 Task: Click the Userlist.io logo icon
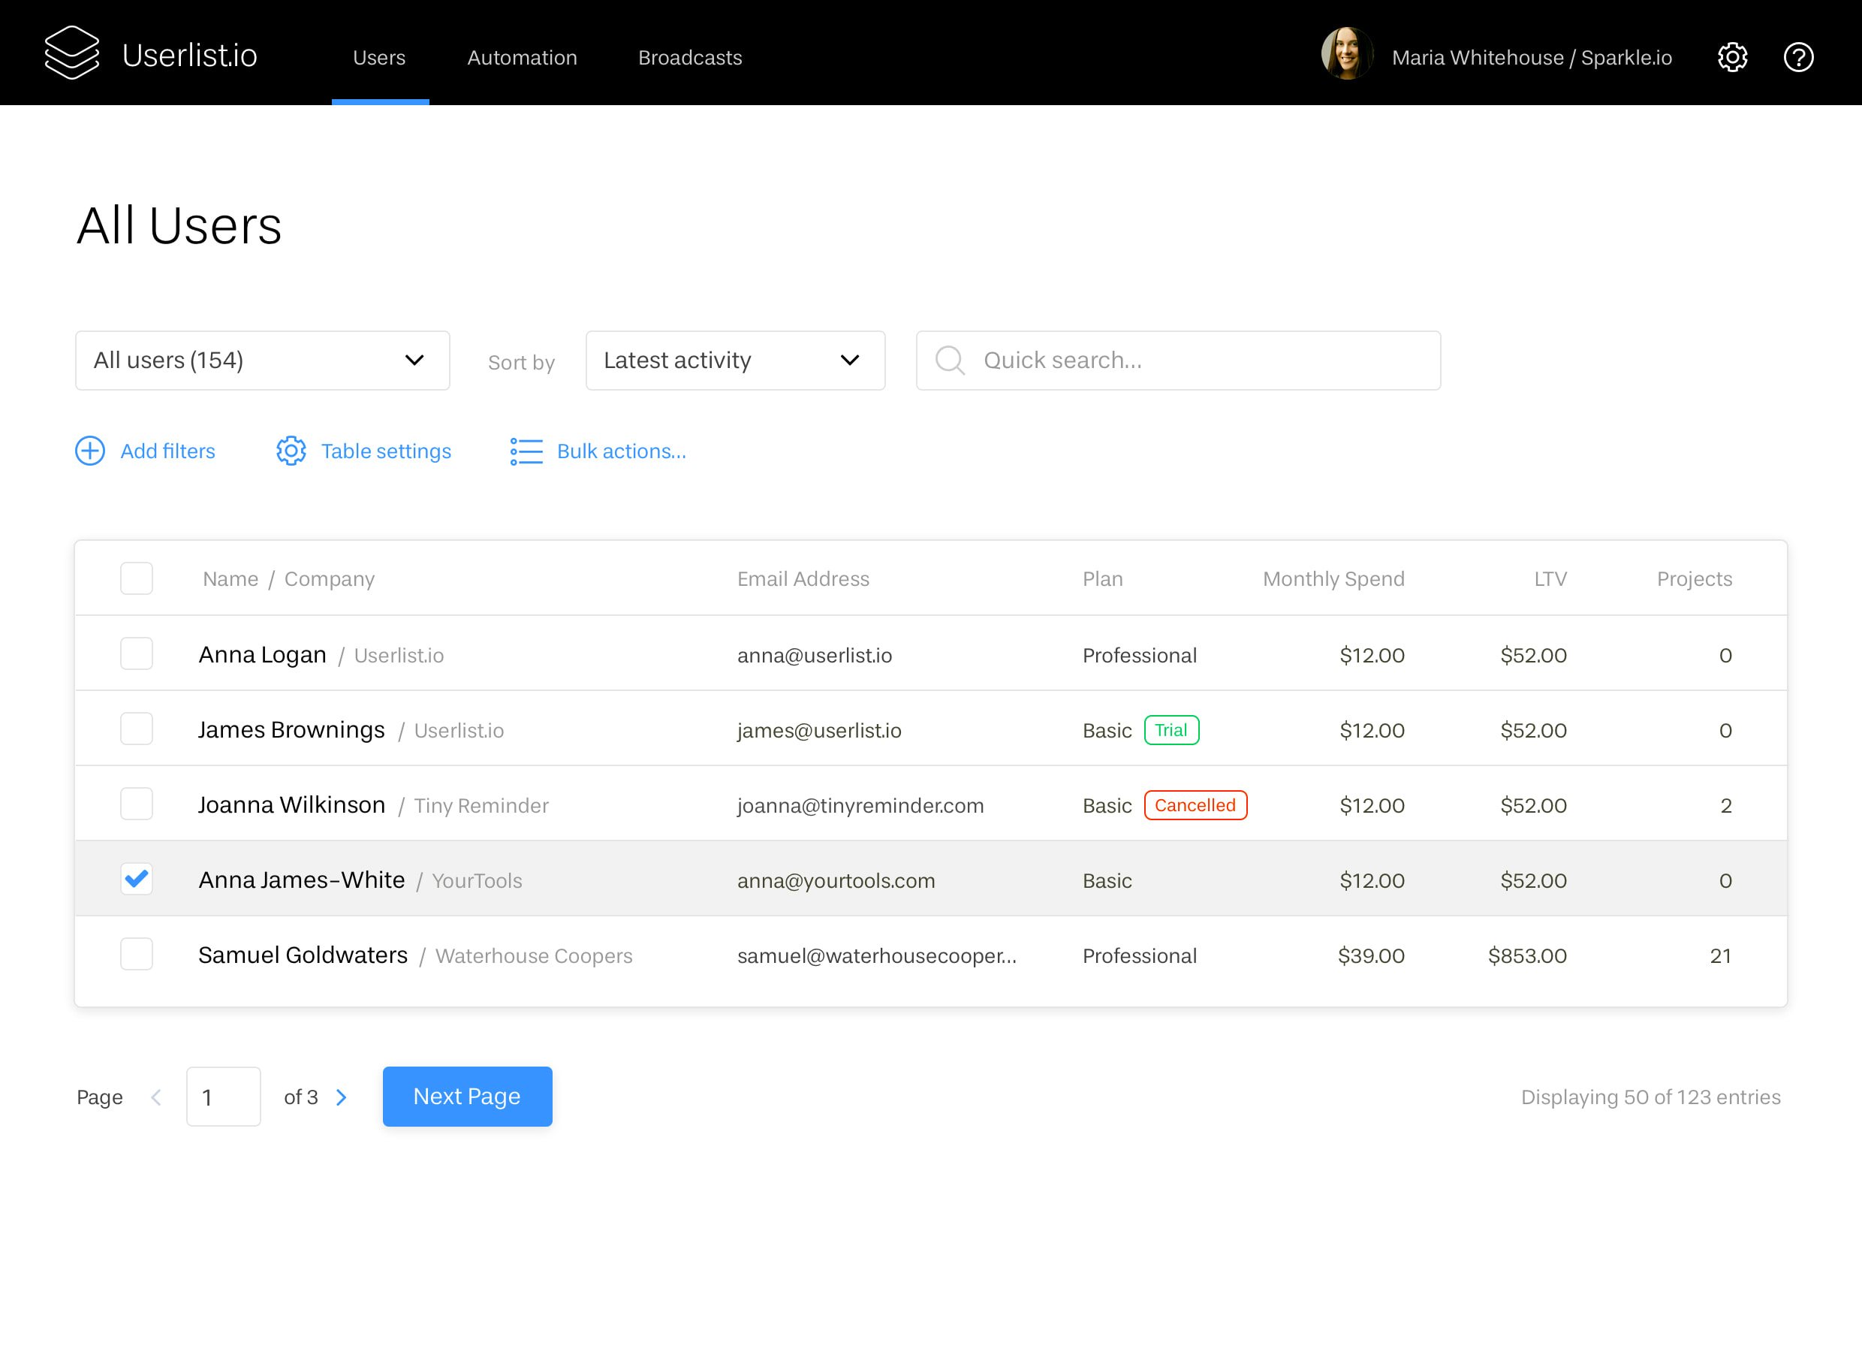(72, 53)
